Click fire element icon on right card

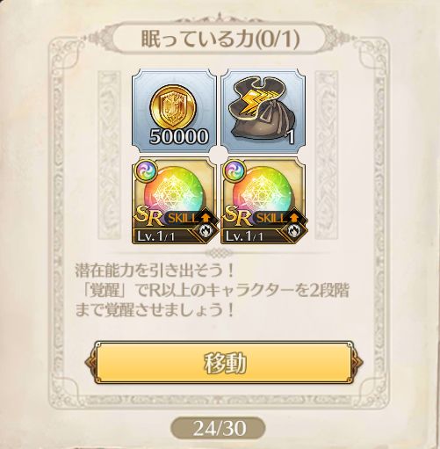point(293,231)
